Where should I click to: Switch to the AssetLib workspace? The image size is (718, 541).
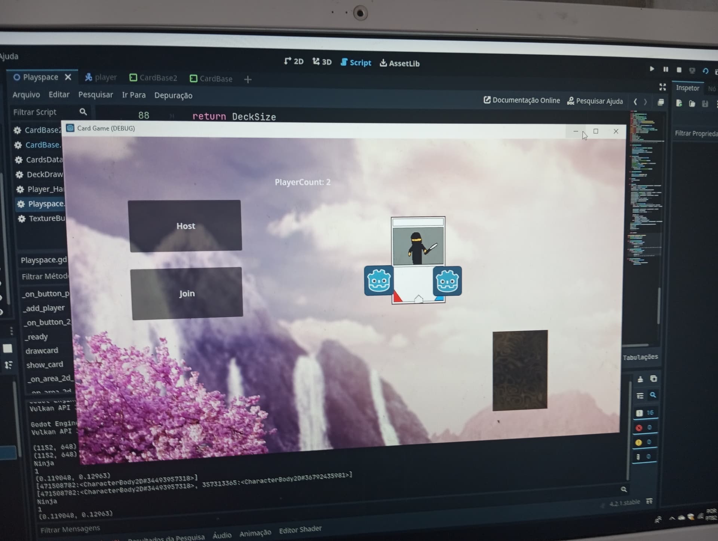[400, 63]
